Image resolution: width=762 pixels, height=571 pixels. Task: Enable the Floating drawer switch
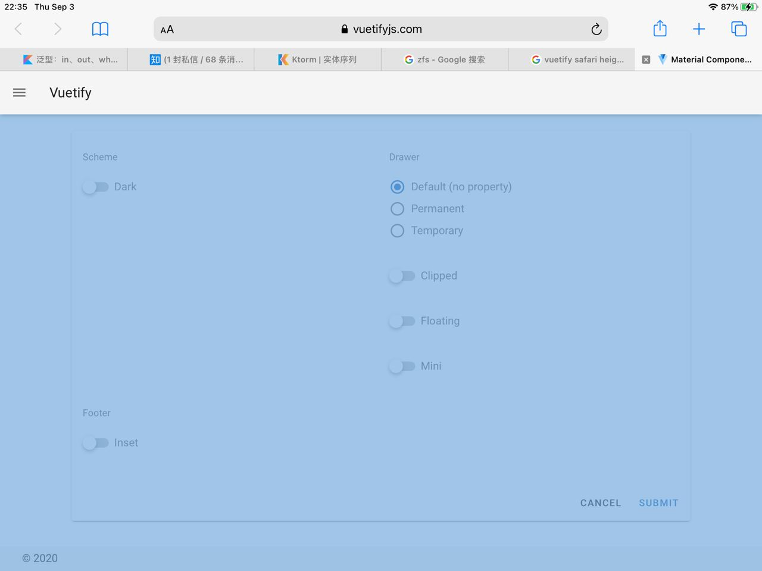click(403, 321)
